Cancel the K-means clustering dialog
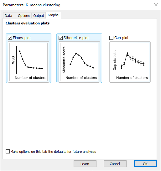 pos(115,163)
